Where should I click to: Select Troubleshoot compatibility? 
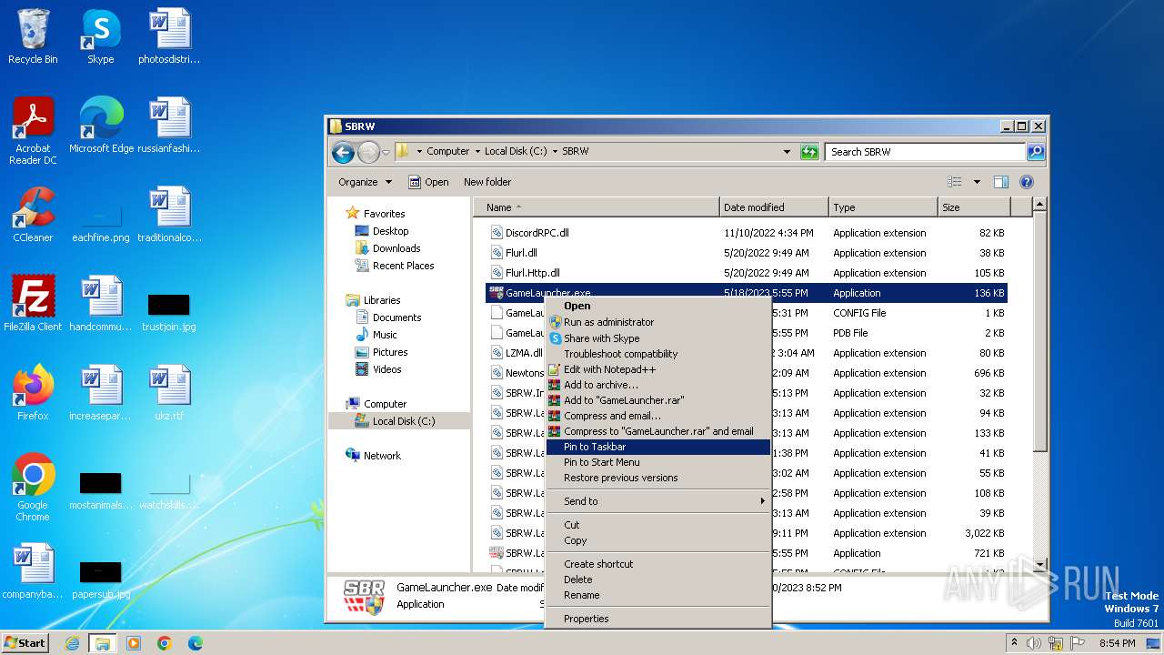point(657,354)
